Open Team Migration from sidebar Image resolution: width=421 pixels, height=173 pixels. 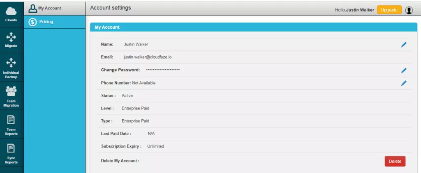tap(11, 96)
